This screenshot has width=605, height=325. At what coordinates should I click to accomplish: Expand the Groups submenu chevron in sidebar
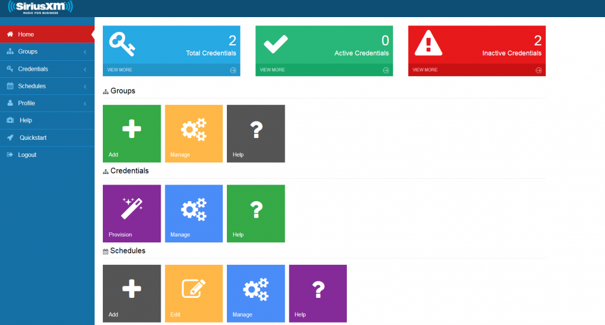point(85,52)
